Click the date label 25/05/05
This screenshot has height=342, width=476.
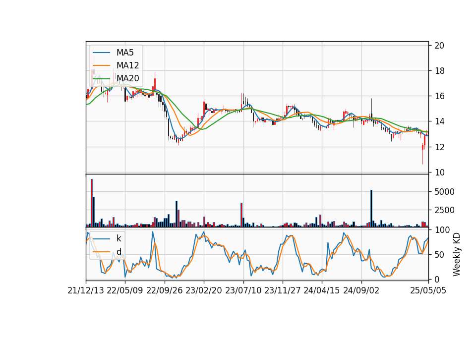click(428, 290)
